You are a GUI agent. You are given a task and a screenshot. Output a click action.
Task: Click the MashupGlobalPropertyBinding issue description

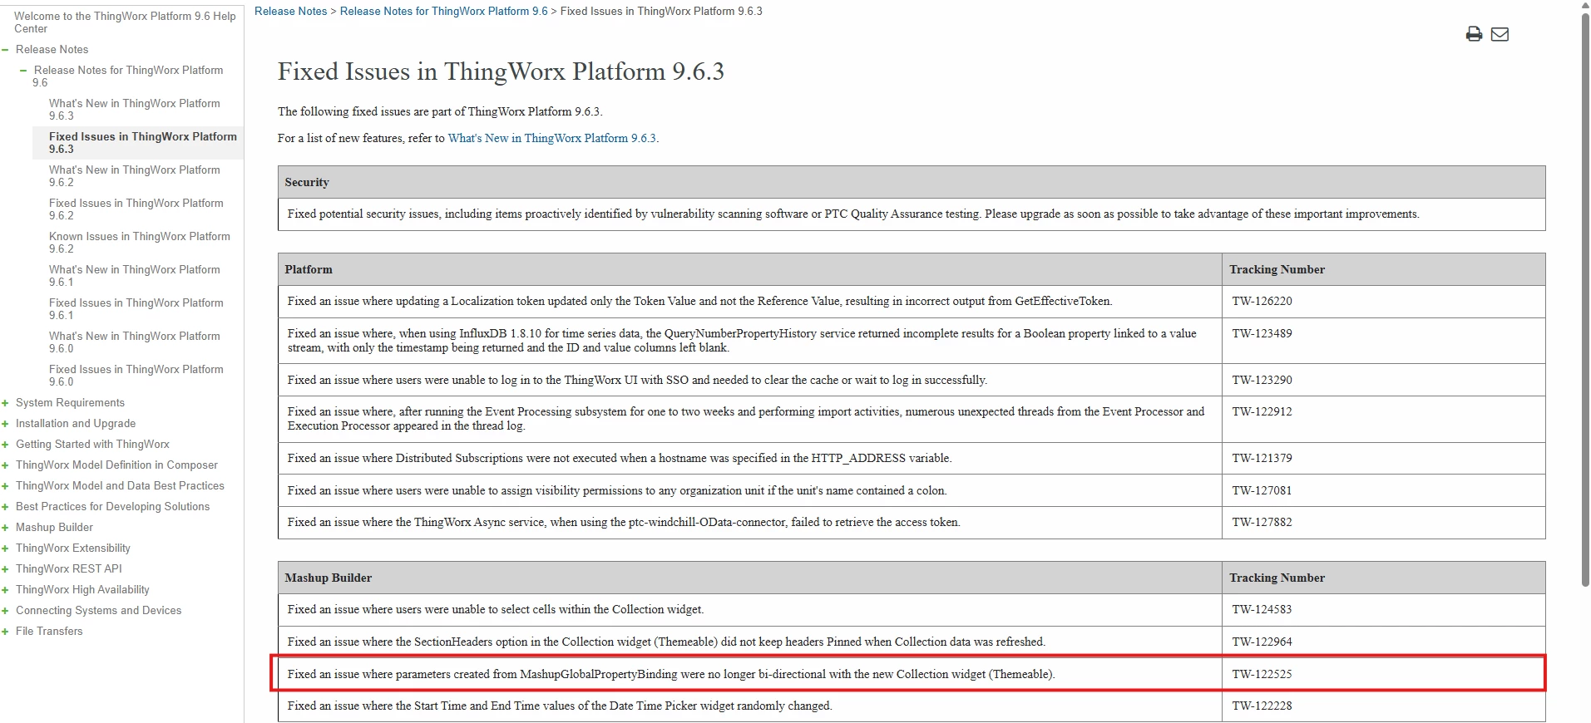671,675
